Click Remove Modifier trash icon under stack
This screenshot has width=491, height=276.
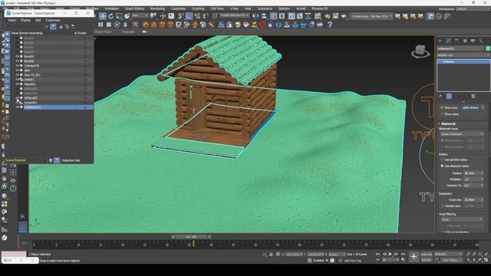click(x=473, y=97)
